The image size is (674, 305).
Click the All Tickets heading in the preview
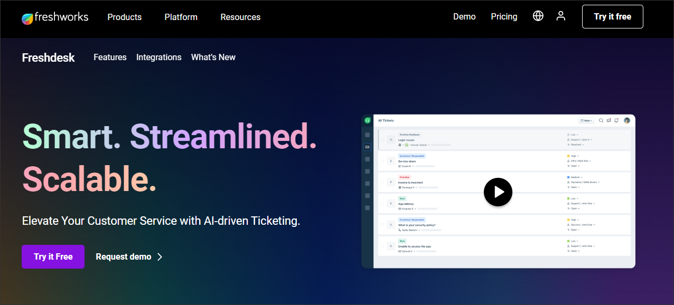click(386, 120)
